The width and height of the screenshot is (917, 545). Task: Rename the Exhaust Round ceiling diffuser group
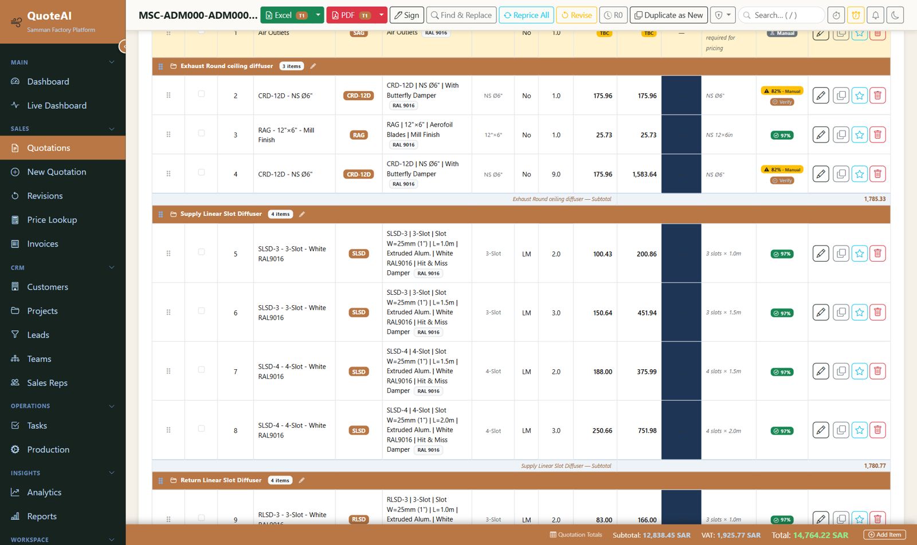pos(313,66)
